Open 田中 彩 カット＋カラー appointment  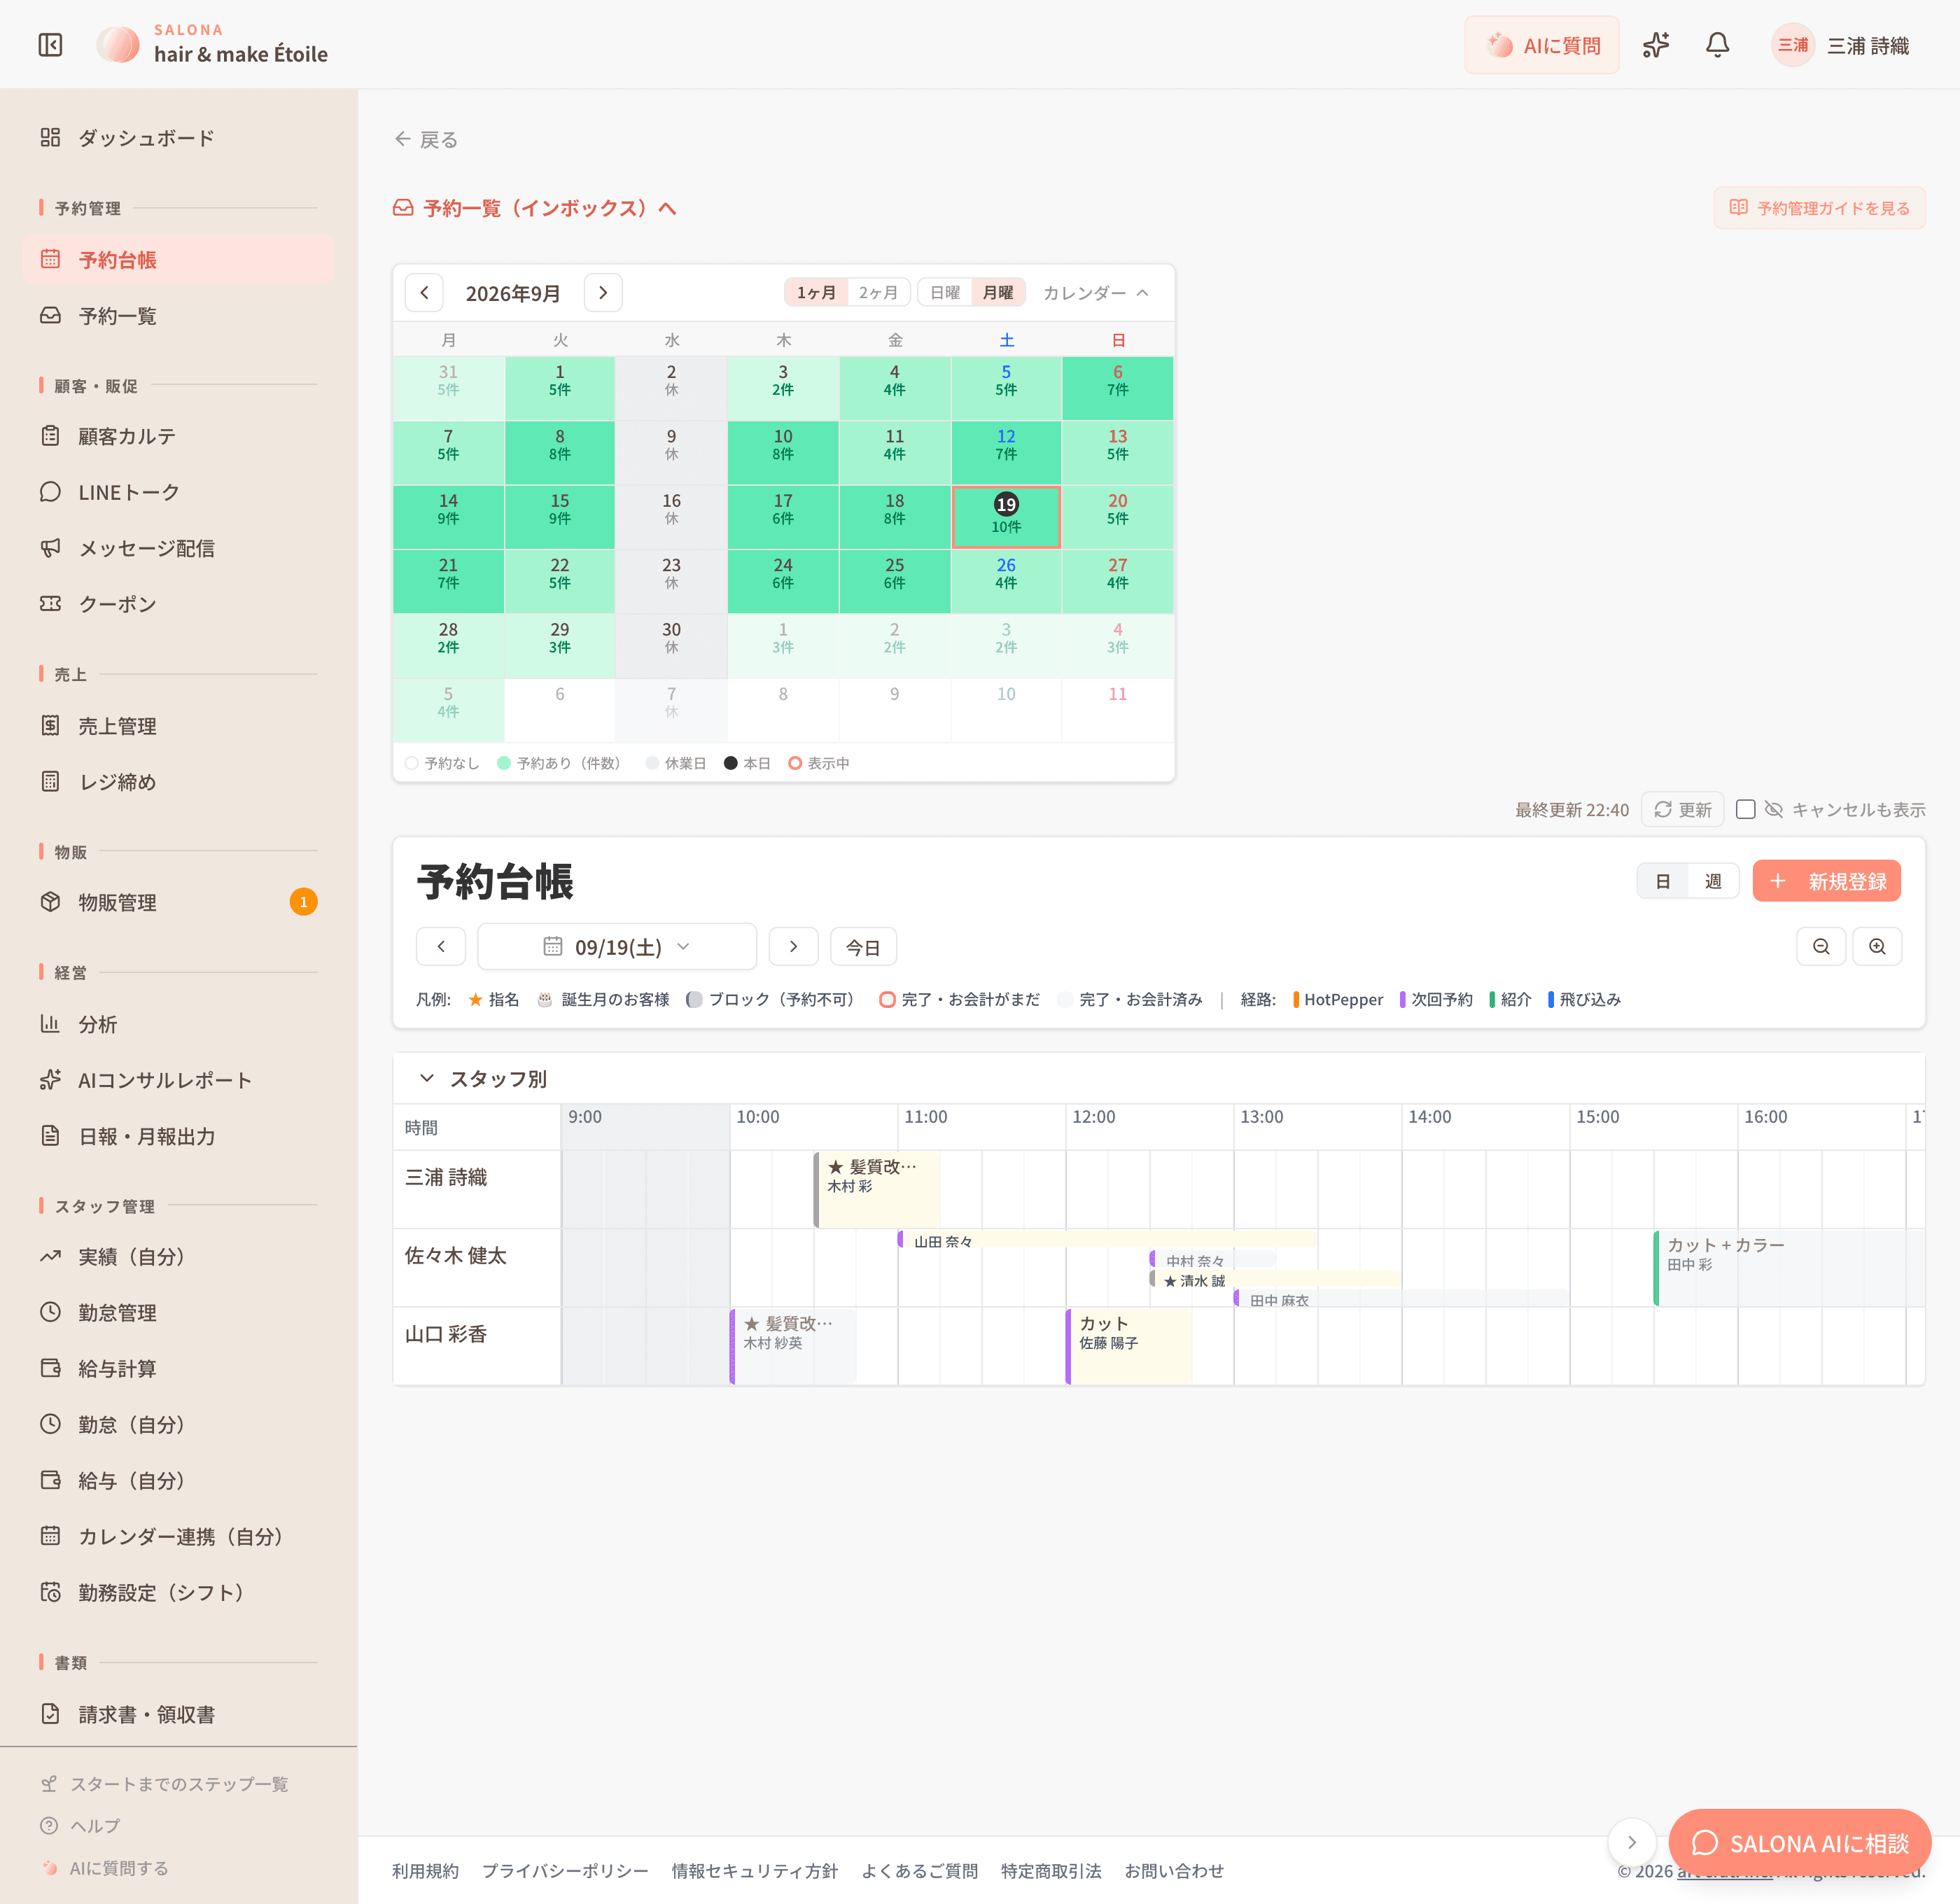click(x=1788, y=1267)
